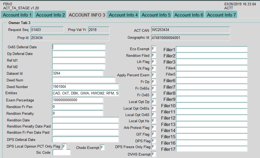
Task: Open Account Info 7 tab
Action: coord(221,15)
